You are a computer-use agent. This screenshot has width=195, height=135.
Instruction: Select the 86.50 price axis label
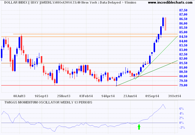pyautogui.click(x=183, y=19)
